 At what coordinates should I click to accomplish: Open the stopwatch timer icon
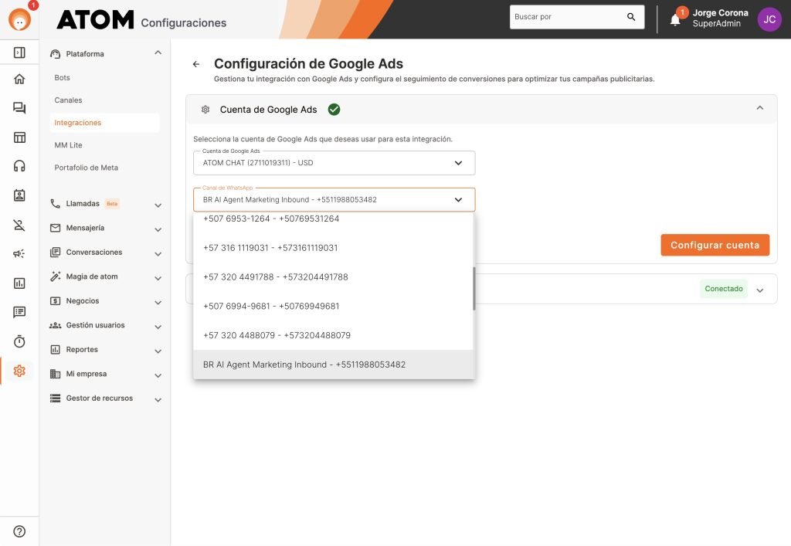pyautogui.click(x=19, y=341)
